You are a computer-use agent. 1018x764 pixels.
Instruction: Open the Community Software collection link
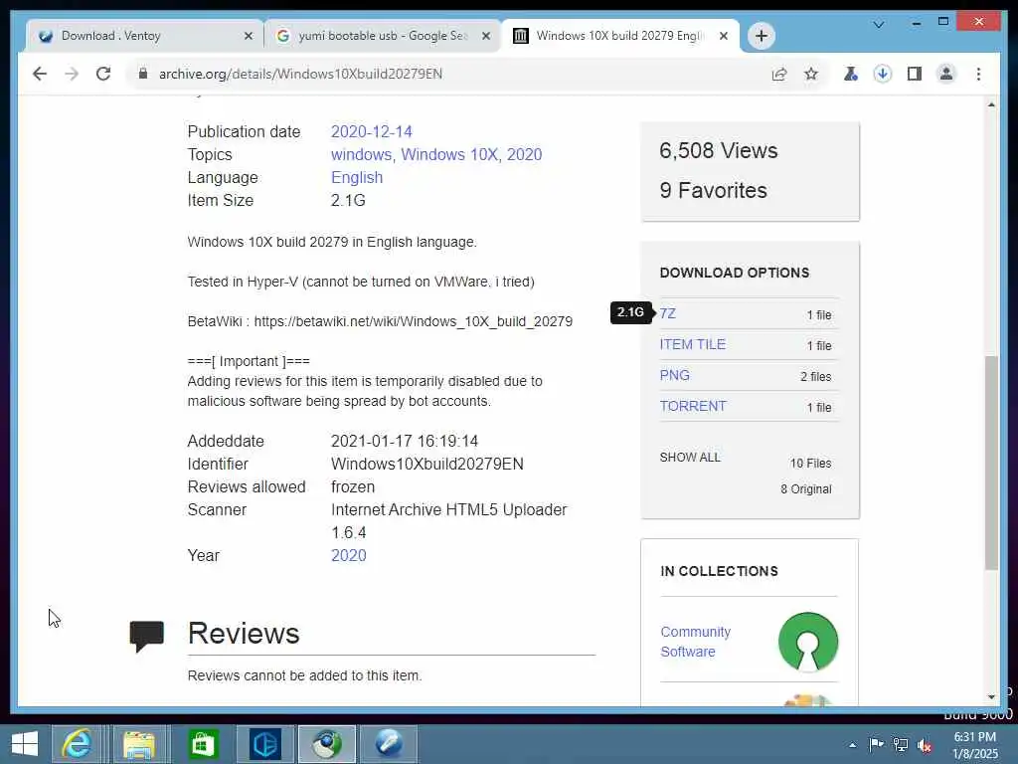695,642
